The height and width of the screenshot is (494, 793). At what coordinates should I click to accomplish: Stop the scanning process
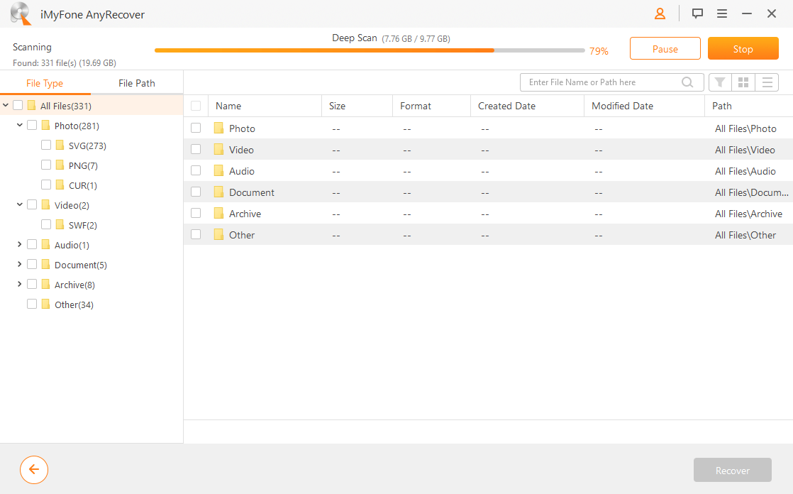[x=743, y=48]
